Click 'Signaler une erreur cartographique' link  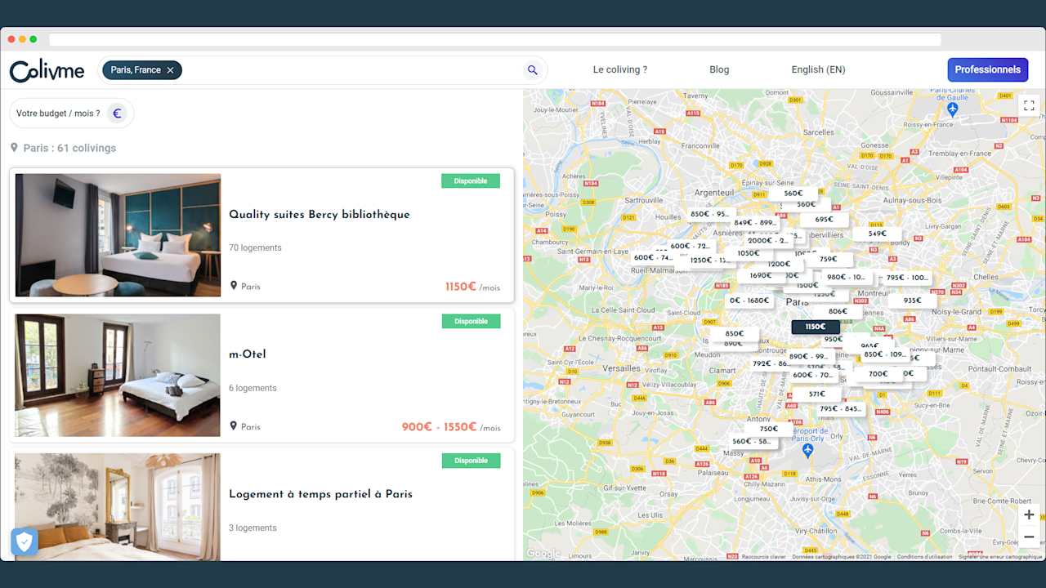[x=1000, y=557]
